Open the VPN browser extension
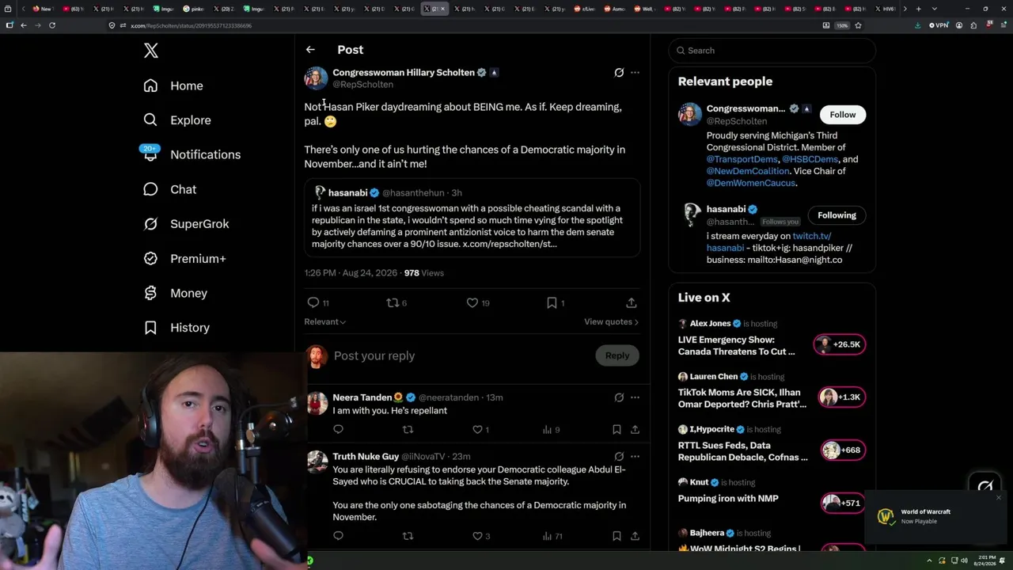1013x570 pixels. pyautogui.click(x=939, y=25)
